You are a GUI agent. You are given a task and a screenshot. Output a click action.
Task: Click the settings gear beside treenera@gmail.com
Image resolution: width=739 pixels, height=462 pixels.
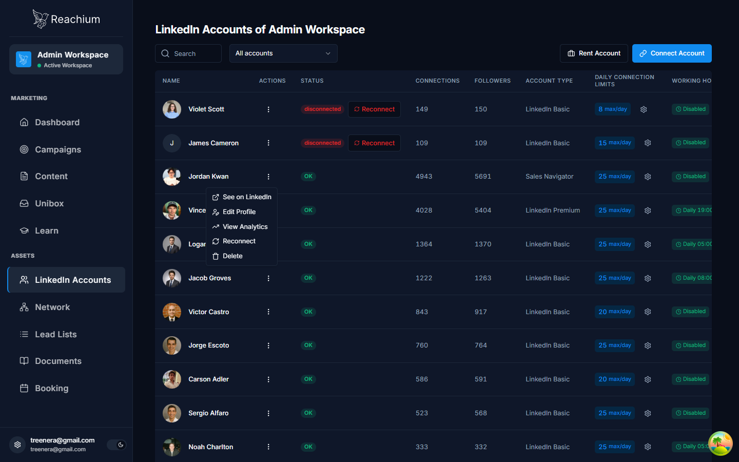coord(17,445)
